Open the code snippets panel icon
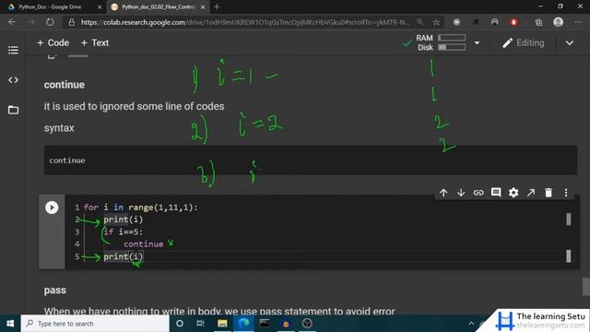This screenshot has width=590, height=332. pyautogui.click(x=13, y=80)
